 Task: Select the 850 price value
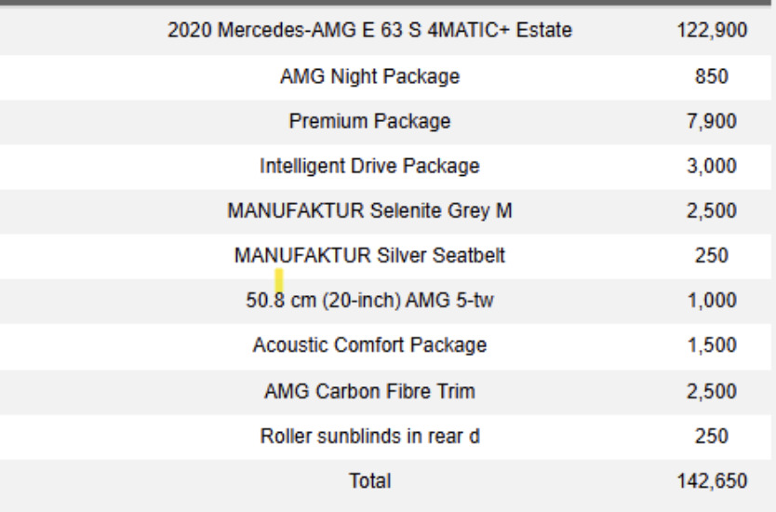[x=712, y=76]
